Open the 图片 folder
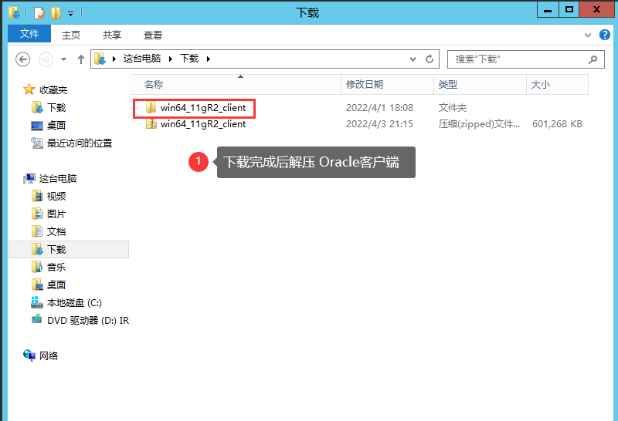The image size is (618, 421). click(56, 214)
